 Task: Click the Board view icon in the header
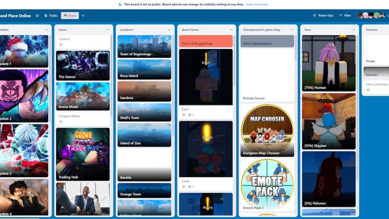[65, 16]
